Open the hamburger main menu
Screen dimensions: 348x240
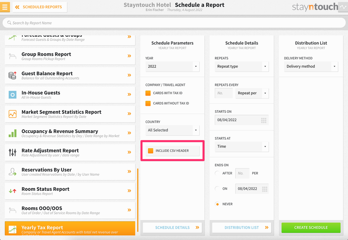tap(5, 7)
